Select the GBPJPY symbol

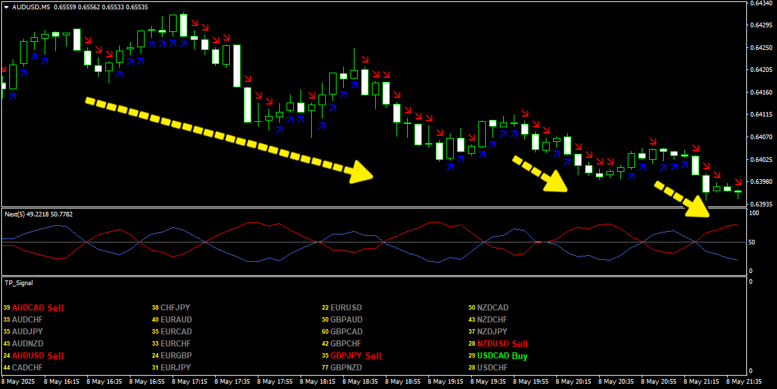pyautogui.click(x=346, y=356)
